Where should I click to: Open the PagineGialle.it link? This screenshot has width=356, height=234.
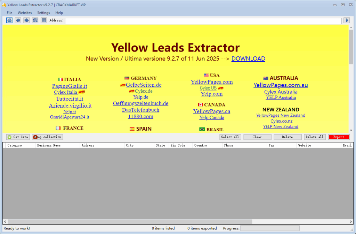[70, 86]
